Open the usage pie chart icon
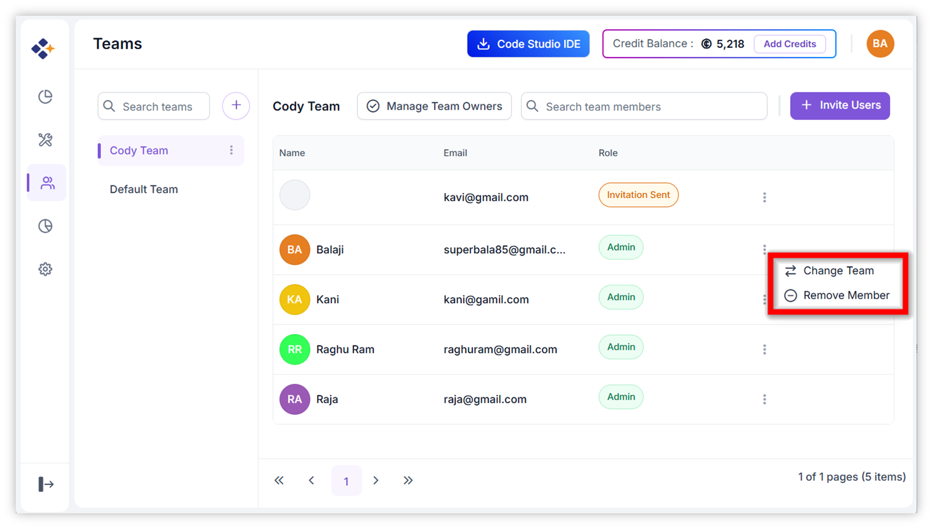Image resolution: width=933 pixels, height=529 pixels. (x=45, y=226)
